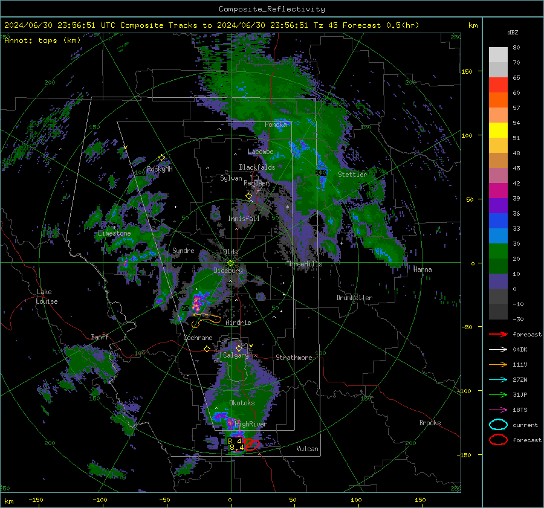This screenshot has width=544, height=508.
Task: Click the yellow diamond marker below Cochrane
Action: [207, 349]
